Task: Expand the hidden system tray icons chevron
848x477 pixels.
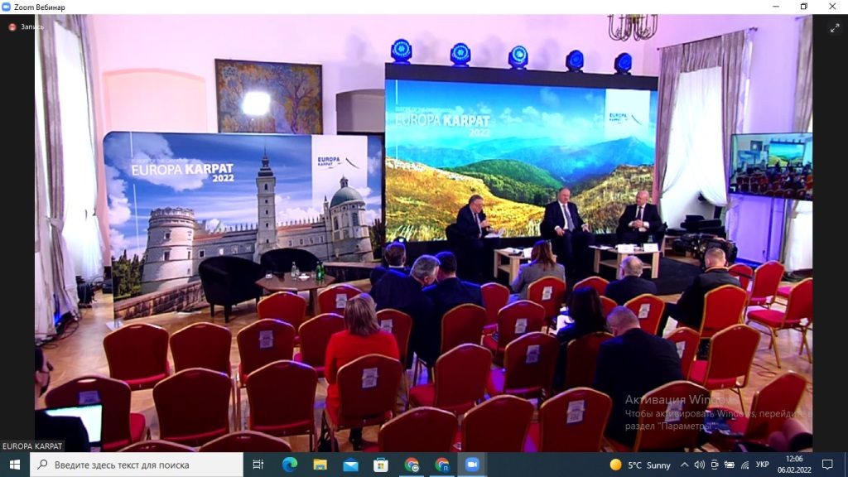Action: tap(685, 465)
